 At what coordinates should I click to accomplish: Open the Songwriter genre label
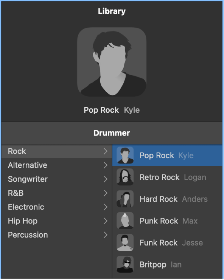[28, 179]
